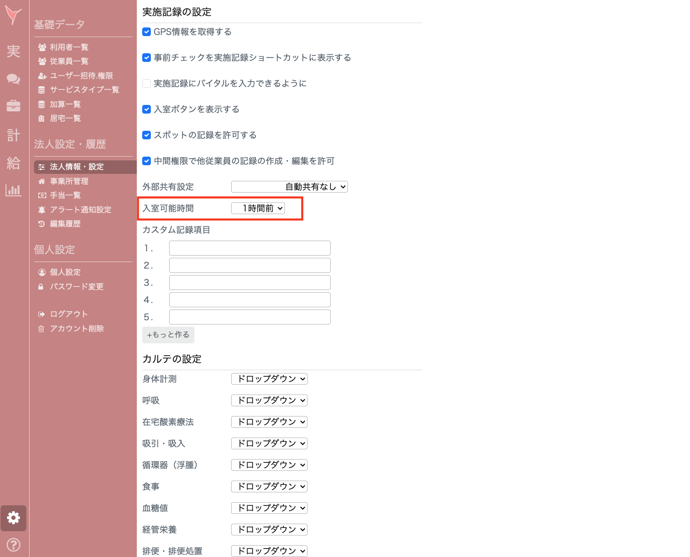
Task: Change the 入室可能時間 dropdown
Action: (x=258, y=208)
